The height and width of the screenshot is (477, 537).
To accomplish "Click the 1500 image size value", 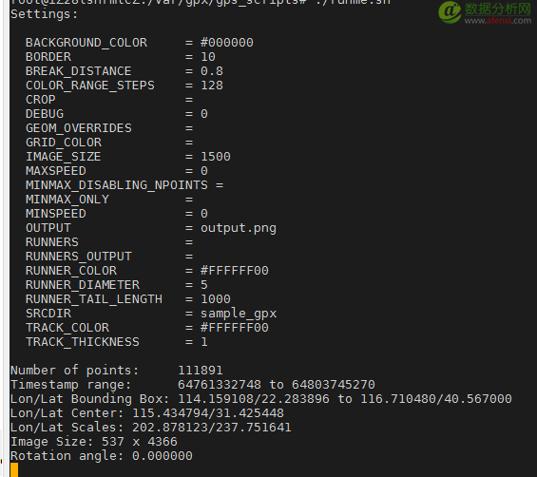I will [216, 157].
